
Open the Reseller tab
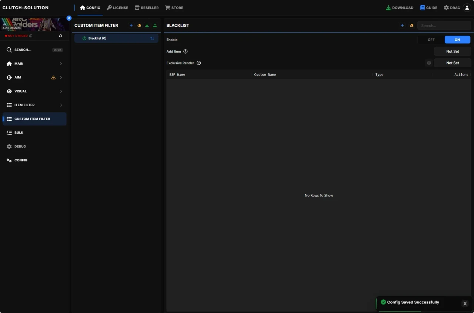pyautogui.click(x=147, y=8)
